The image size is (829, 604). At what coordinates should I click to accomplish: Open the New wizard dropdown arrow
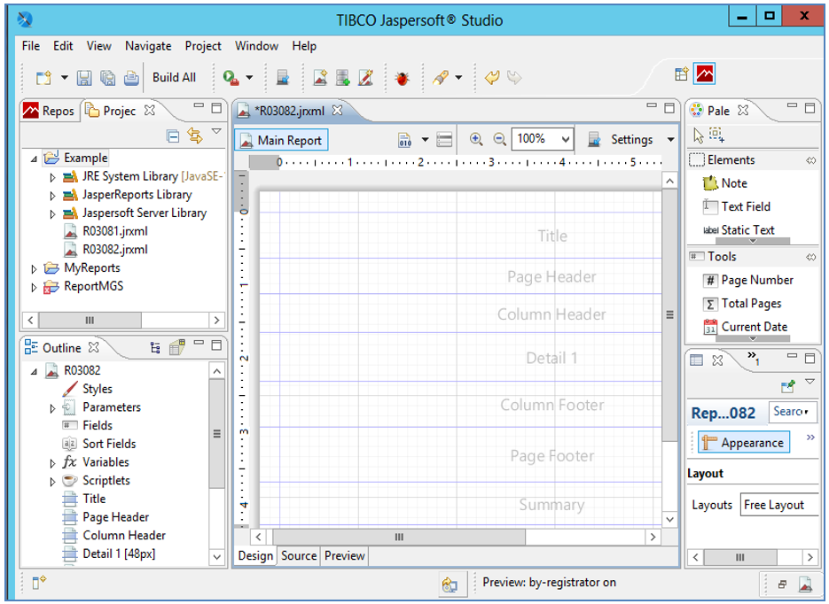pyautogui.click(x=65, y=78)
